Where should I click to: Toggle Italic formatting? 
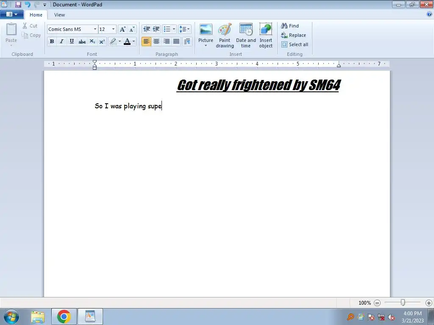62,41
